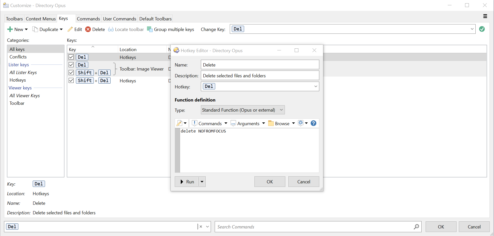This screenshot has width=494, height=236.
Task: Expand the @ modifiers dropdown arrow
Action: (x=306, y=123)
